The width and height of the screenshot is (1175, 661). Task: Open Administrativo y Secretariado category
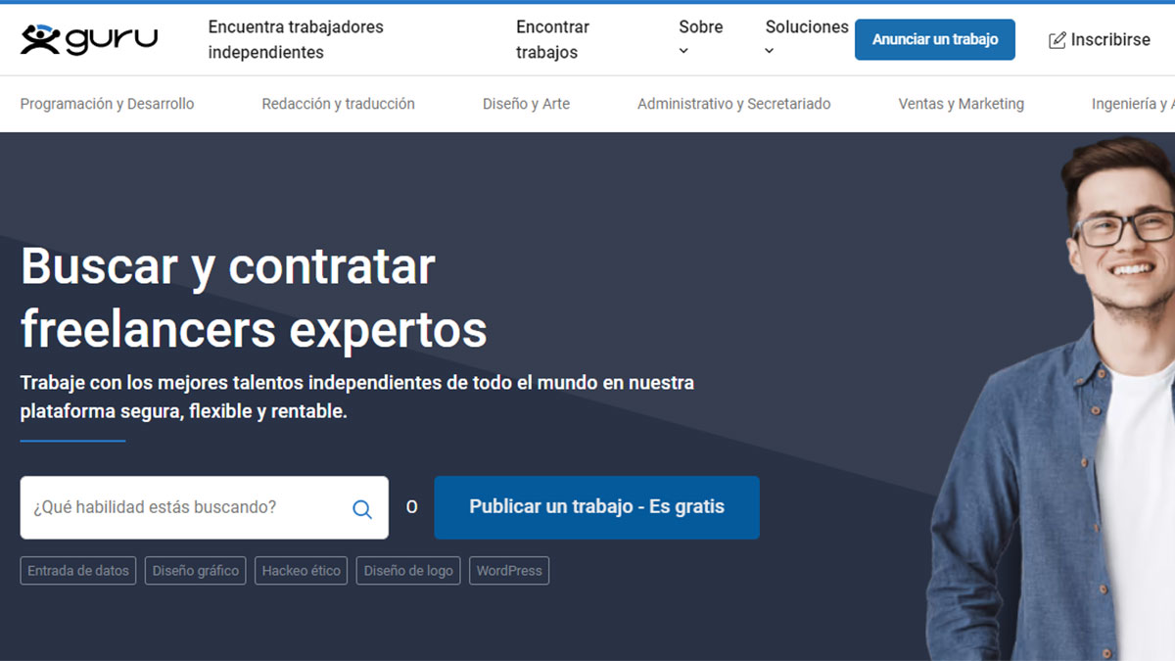coord(733,104)
